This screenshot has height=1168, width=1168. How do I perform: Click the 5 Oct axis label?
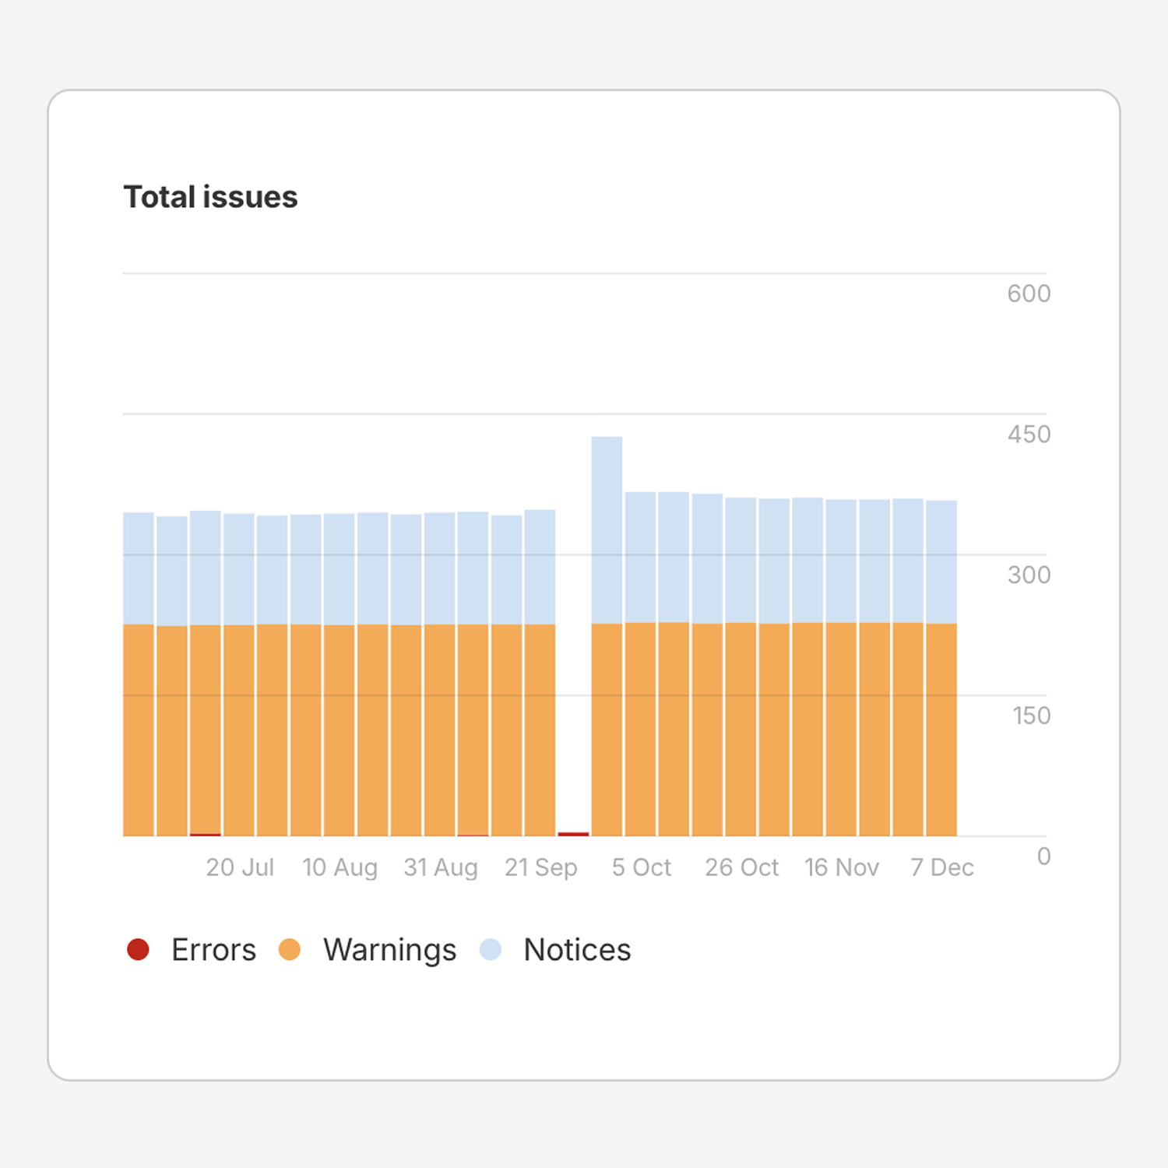[x=642, y=867]
